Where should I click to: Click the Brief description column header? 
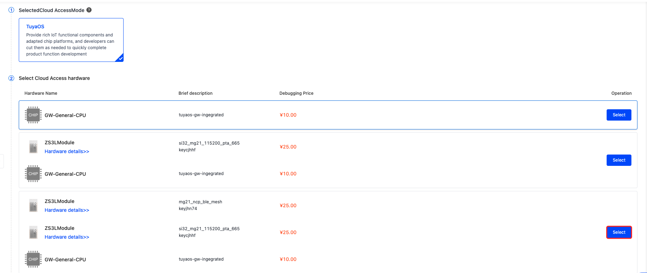(x=195, y=93)
